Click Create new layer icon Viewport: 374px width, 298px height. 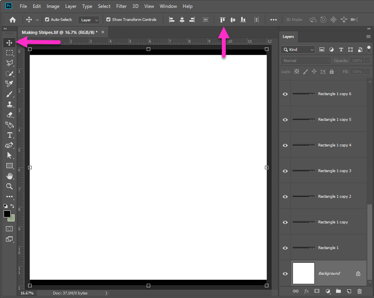pos(349,291)
